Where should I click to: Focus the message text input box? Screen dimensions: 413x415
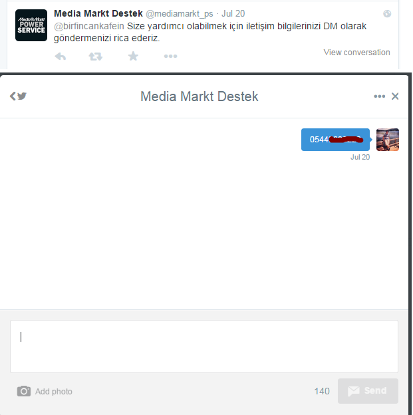pos(204,346)
